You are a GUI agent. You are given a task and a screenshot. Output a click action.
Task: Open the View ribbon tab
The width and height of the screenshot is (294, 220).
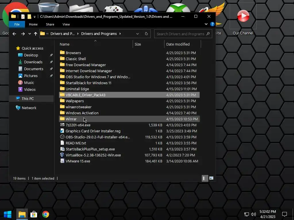66,24
